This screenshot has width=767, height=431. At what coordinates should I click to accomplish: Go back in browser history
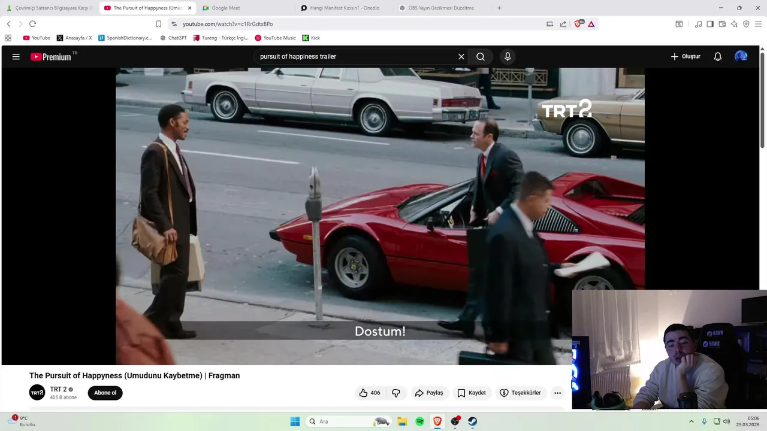coord(9,24)
